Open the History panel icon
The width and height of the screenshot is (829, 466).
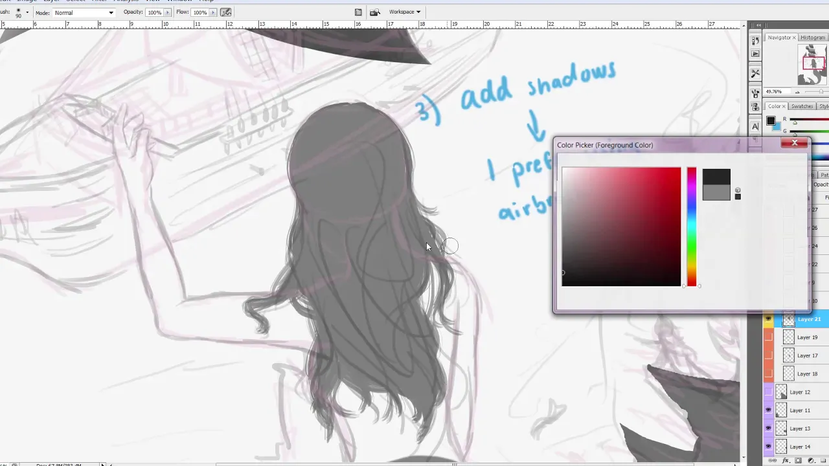pos(755,41)
